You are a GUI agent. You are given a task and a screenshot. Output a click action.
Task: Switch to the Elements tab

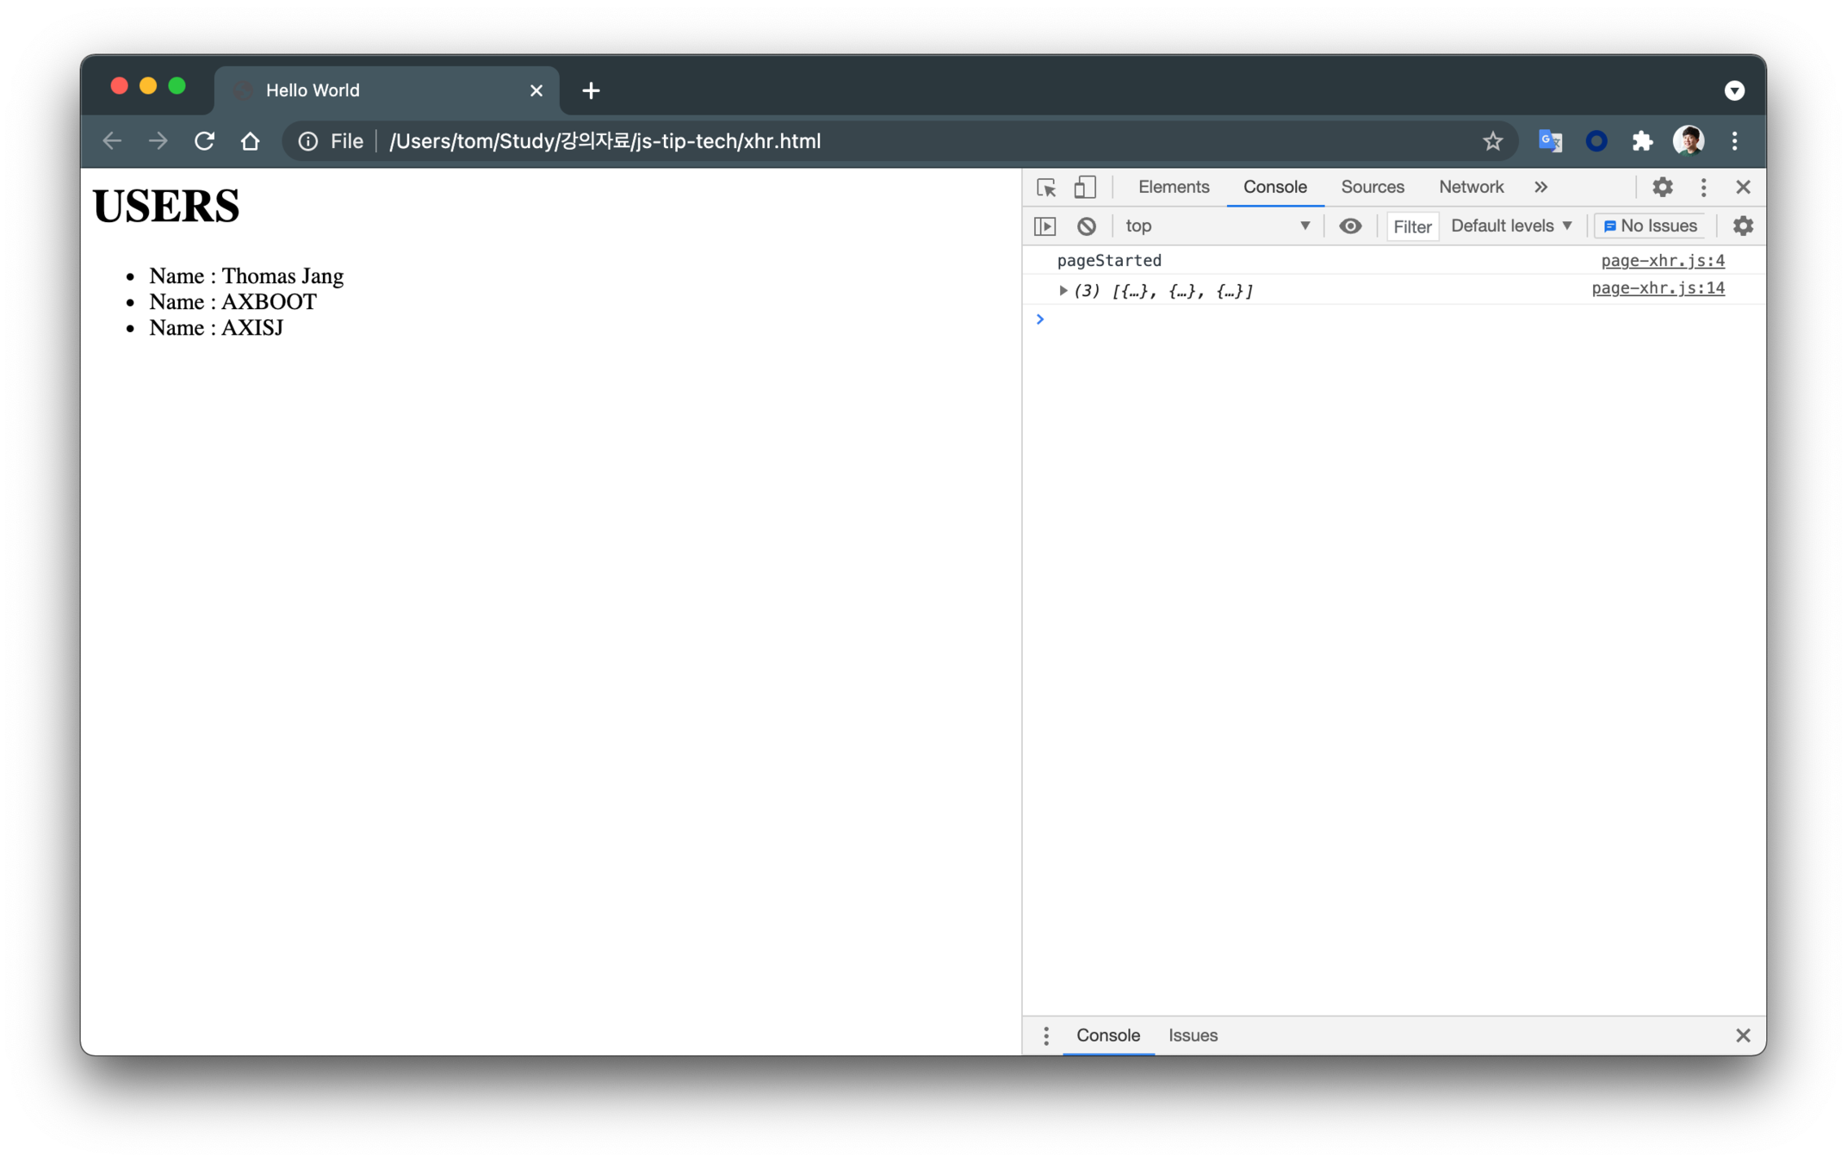(x=1173, y=187)
